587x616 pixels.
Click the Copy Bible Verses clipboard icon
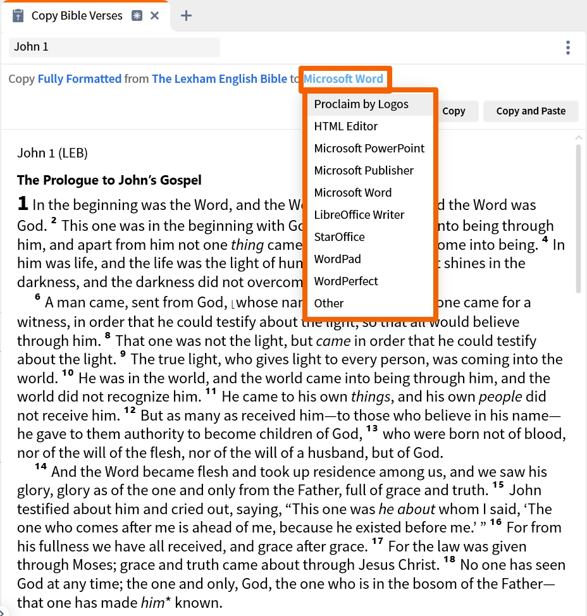18,16
